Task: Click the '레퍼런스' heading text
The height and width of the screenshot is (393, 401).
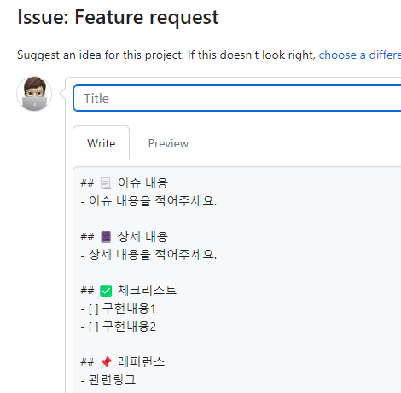Action: [x=142, y=361]
